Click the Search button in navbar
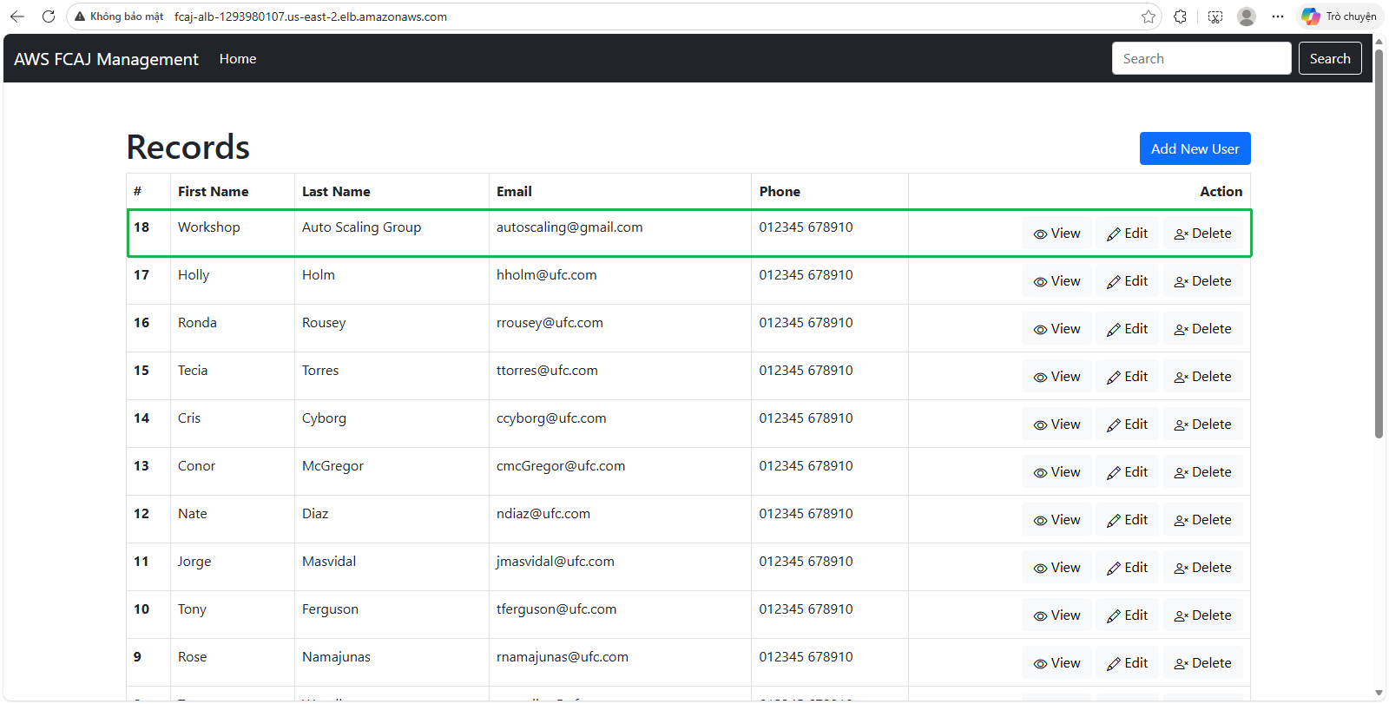This screenshot has height=704, width=1389. pos(1330,58)
